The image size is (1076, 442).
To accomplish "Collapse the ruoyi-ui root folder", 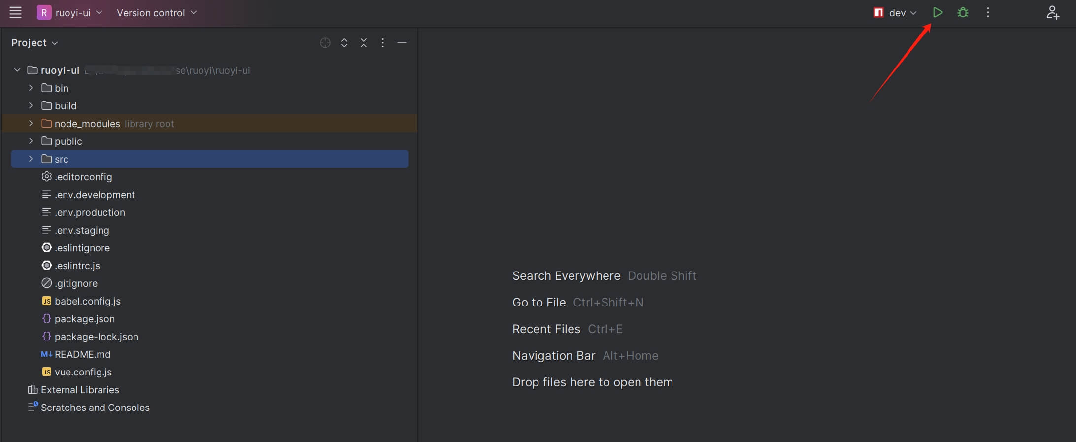I will point(17,70).
